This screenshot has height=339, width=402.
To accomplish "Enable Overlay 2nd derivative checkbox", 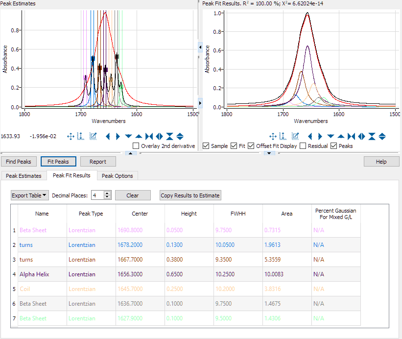I will tap(136, 146).
